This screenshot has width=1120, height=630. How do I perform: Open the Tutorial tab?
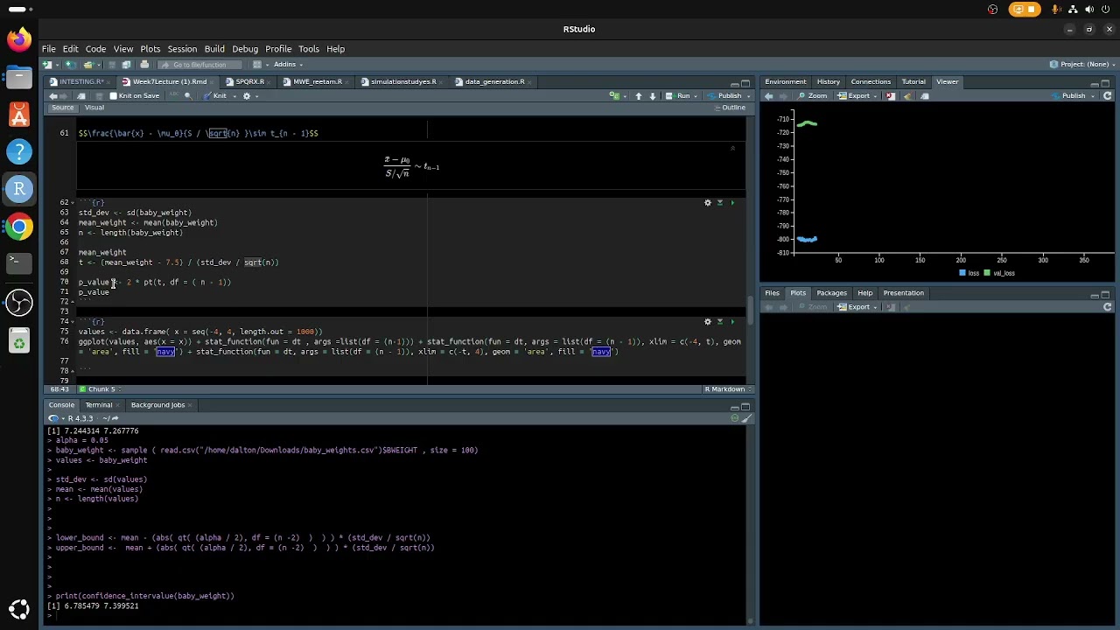[913, 82]
